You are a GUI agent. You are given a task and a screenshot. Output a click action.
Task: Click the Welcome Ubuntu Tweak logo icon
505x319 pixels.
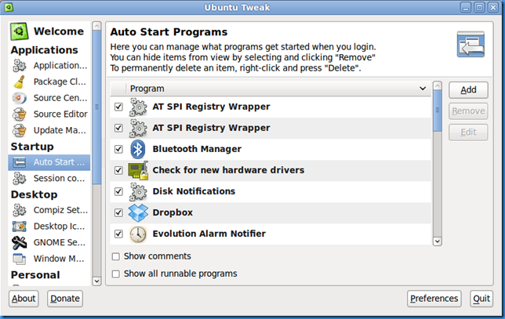pyautogui.click(x=19, y=31)
